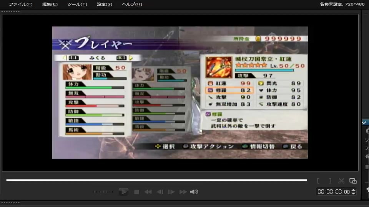Jump to start with the rewind button
Screen dimensions: 369x207
pyautogui.click(x=148, y=192)
